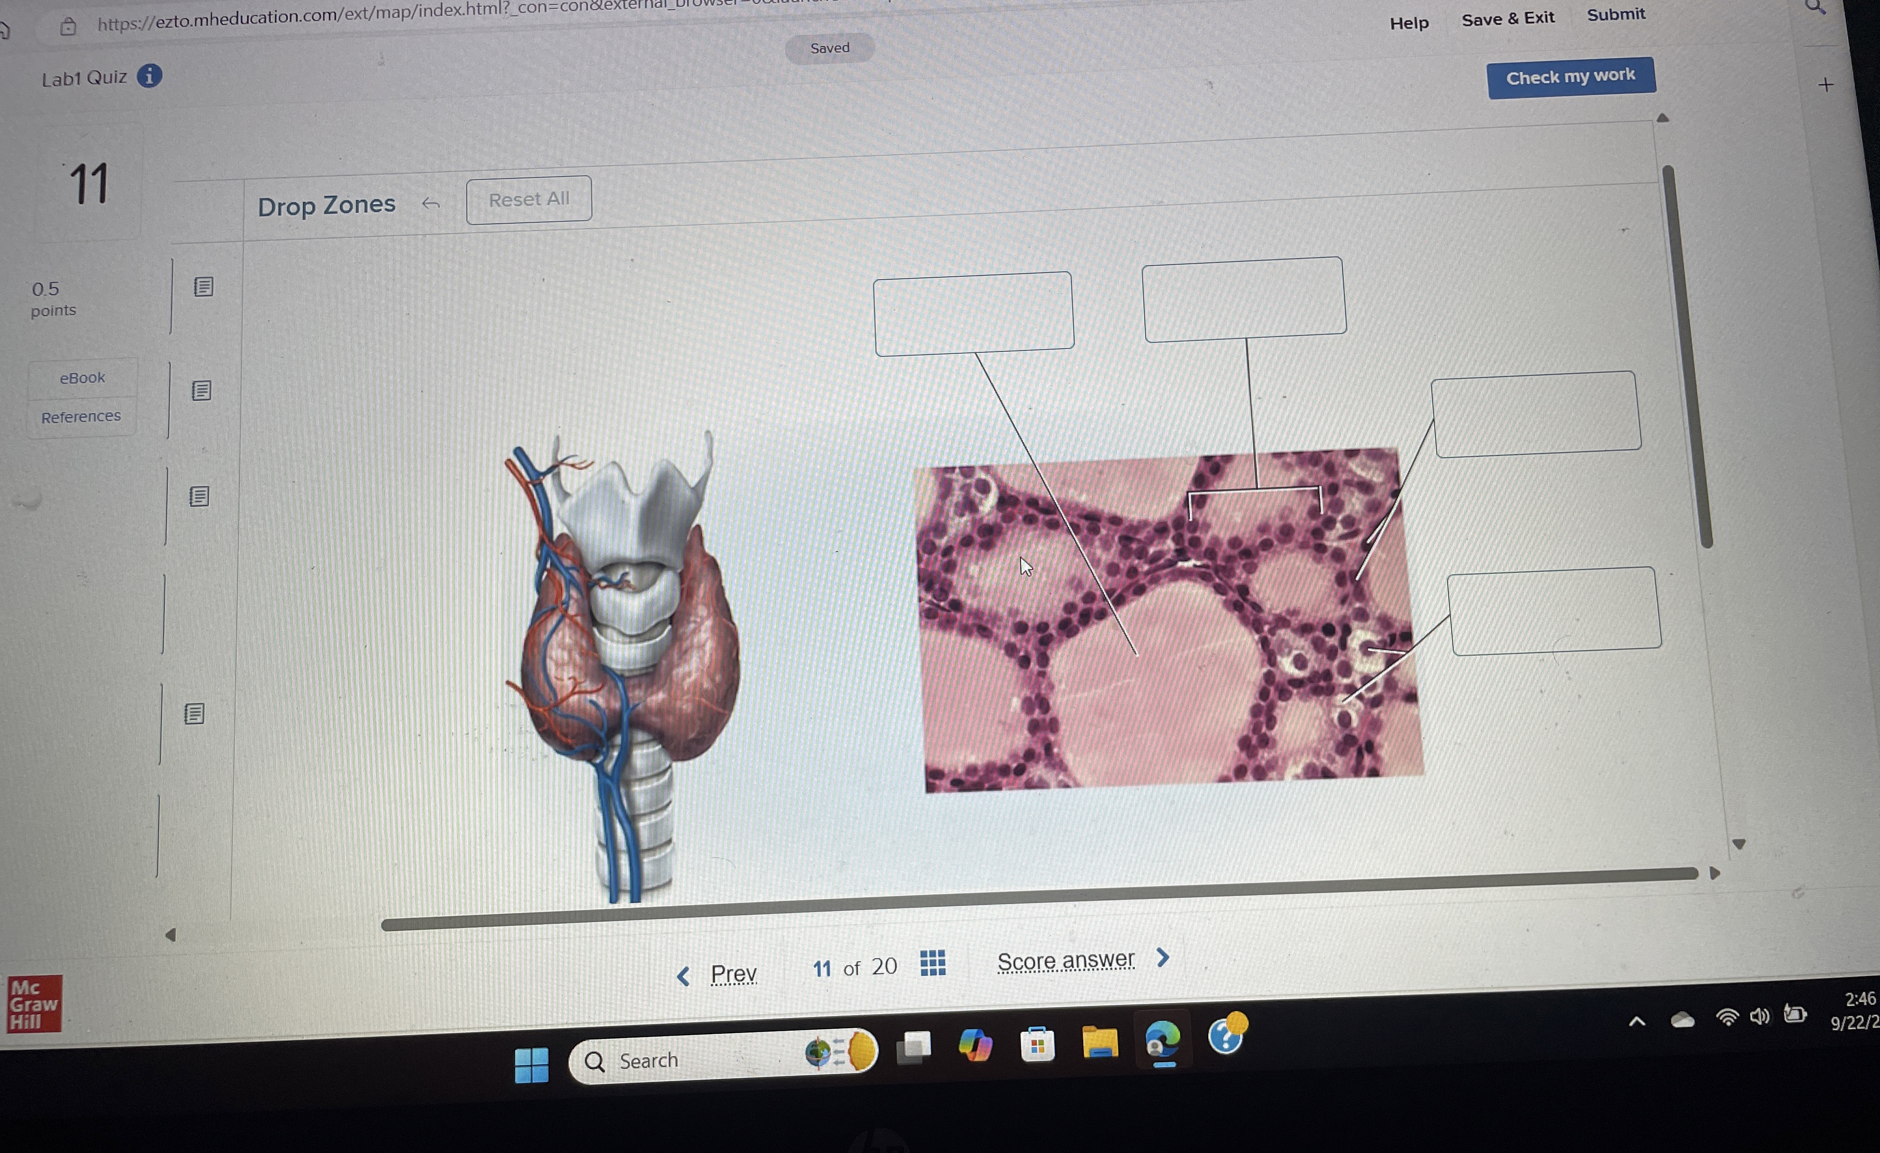Click the drop zone above the bracket line

pos(1244,299)
